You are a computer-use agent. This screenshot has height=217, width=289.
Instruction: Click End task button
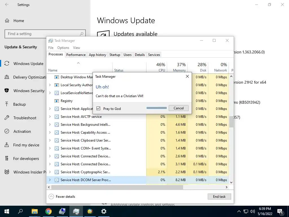(219, 197)
